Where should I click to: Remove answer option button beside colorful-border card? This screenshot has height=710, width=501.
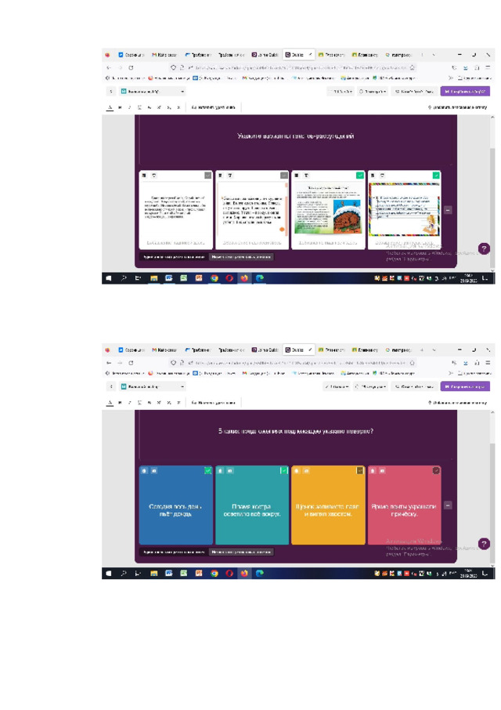point(448,210)
